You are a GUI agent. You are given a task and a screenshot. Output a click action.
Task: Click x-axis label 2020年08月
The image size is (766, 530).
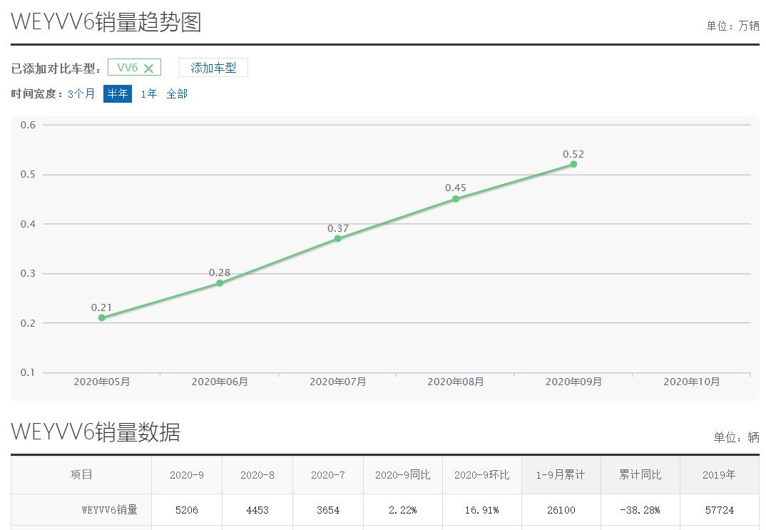click(x=456, y=382)
